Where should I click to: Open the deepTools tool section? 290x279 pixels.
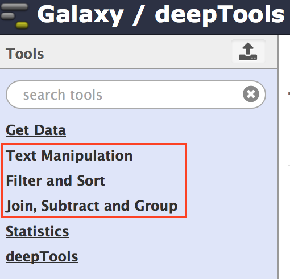42,257
